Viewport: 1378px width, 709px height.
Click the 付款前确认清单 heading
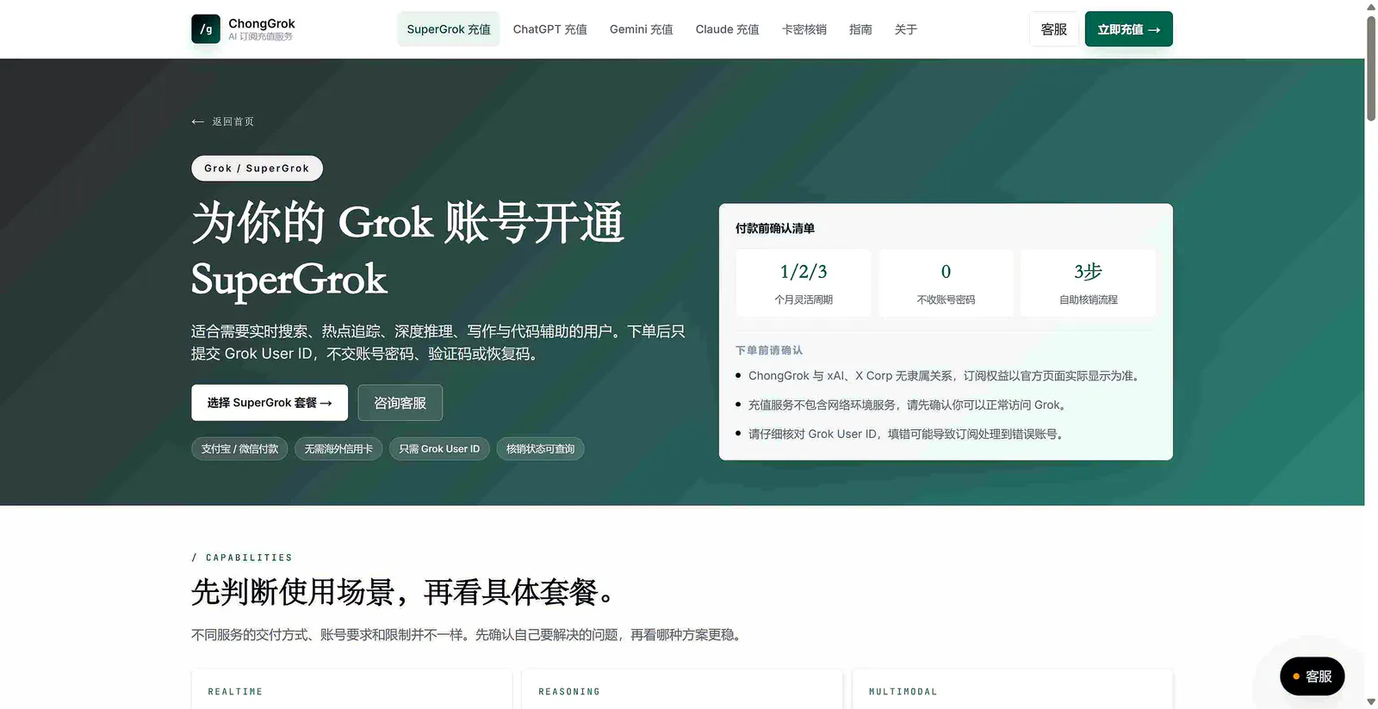coord(775,229)
